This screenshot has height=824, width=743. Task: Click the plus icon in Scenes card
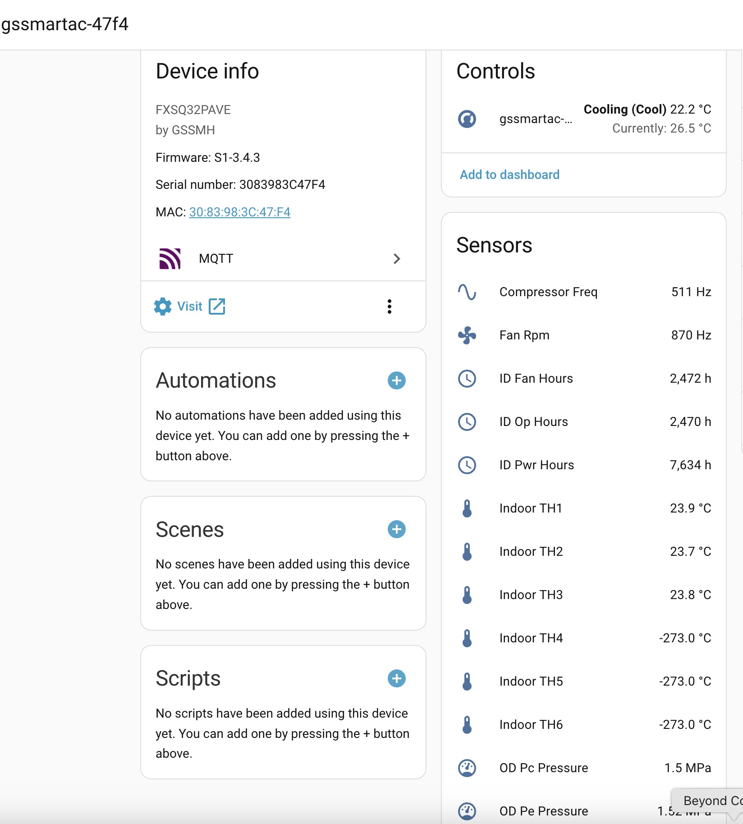coord(396,529)
